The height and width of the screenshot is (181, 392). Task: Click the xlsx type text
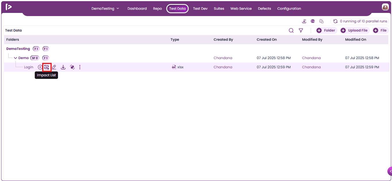click(180, 67)
